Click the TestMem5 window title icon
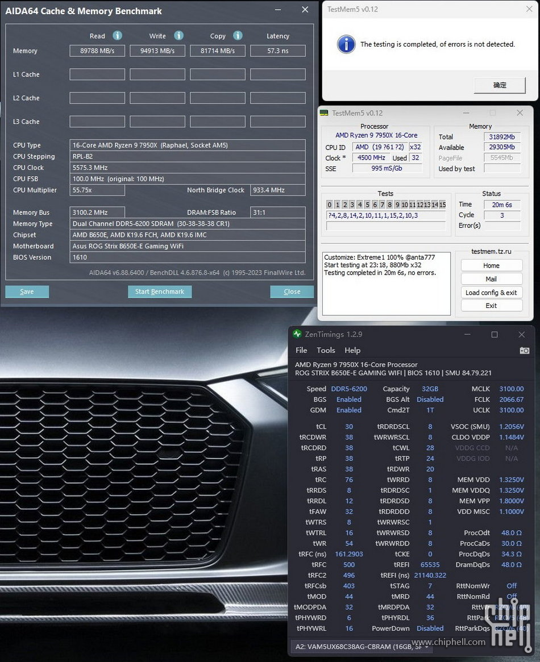The width and height of the screenshot is (540, 662). [x=324, y=113]
